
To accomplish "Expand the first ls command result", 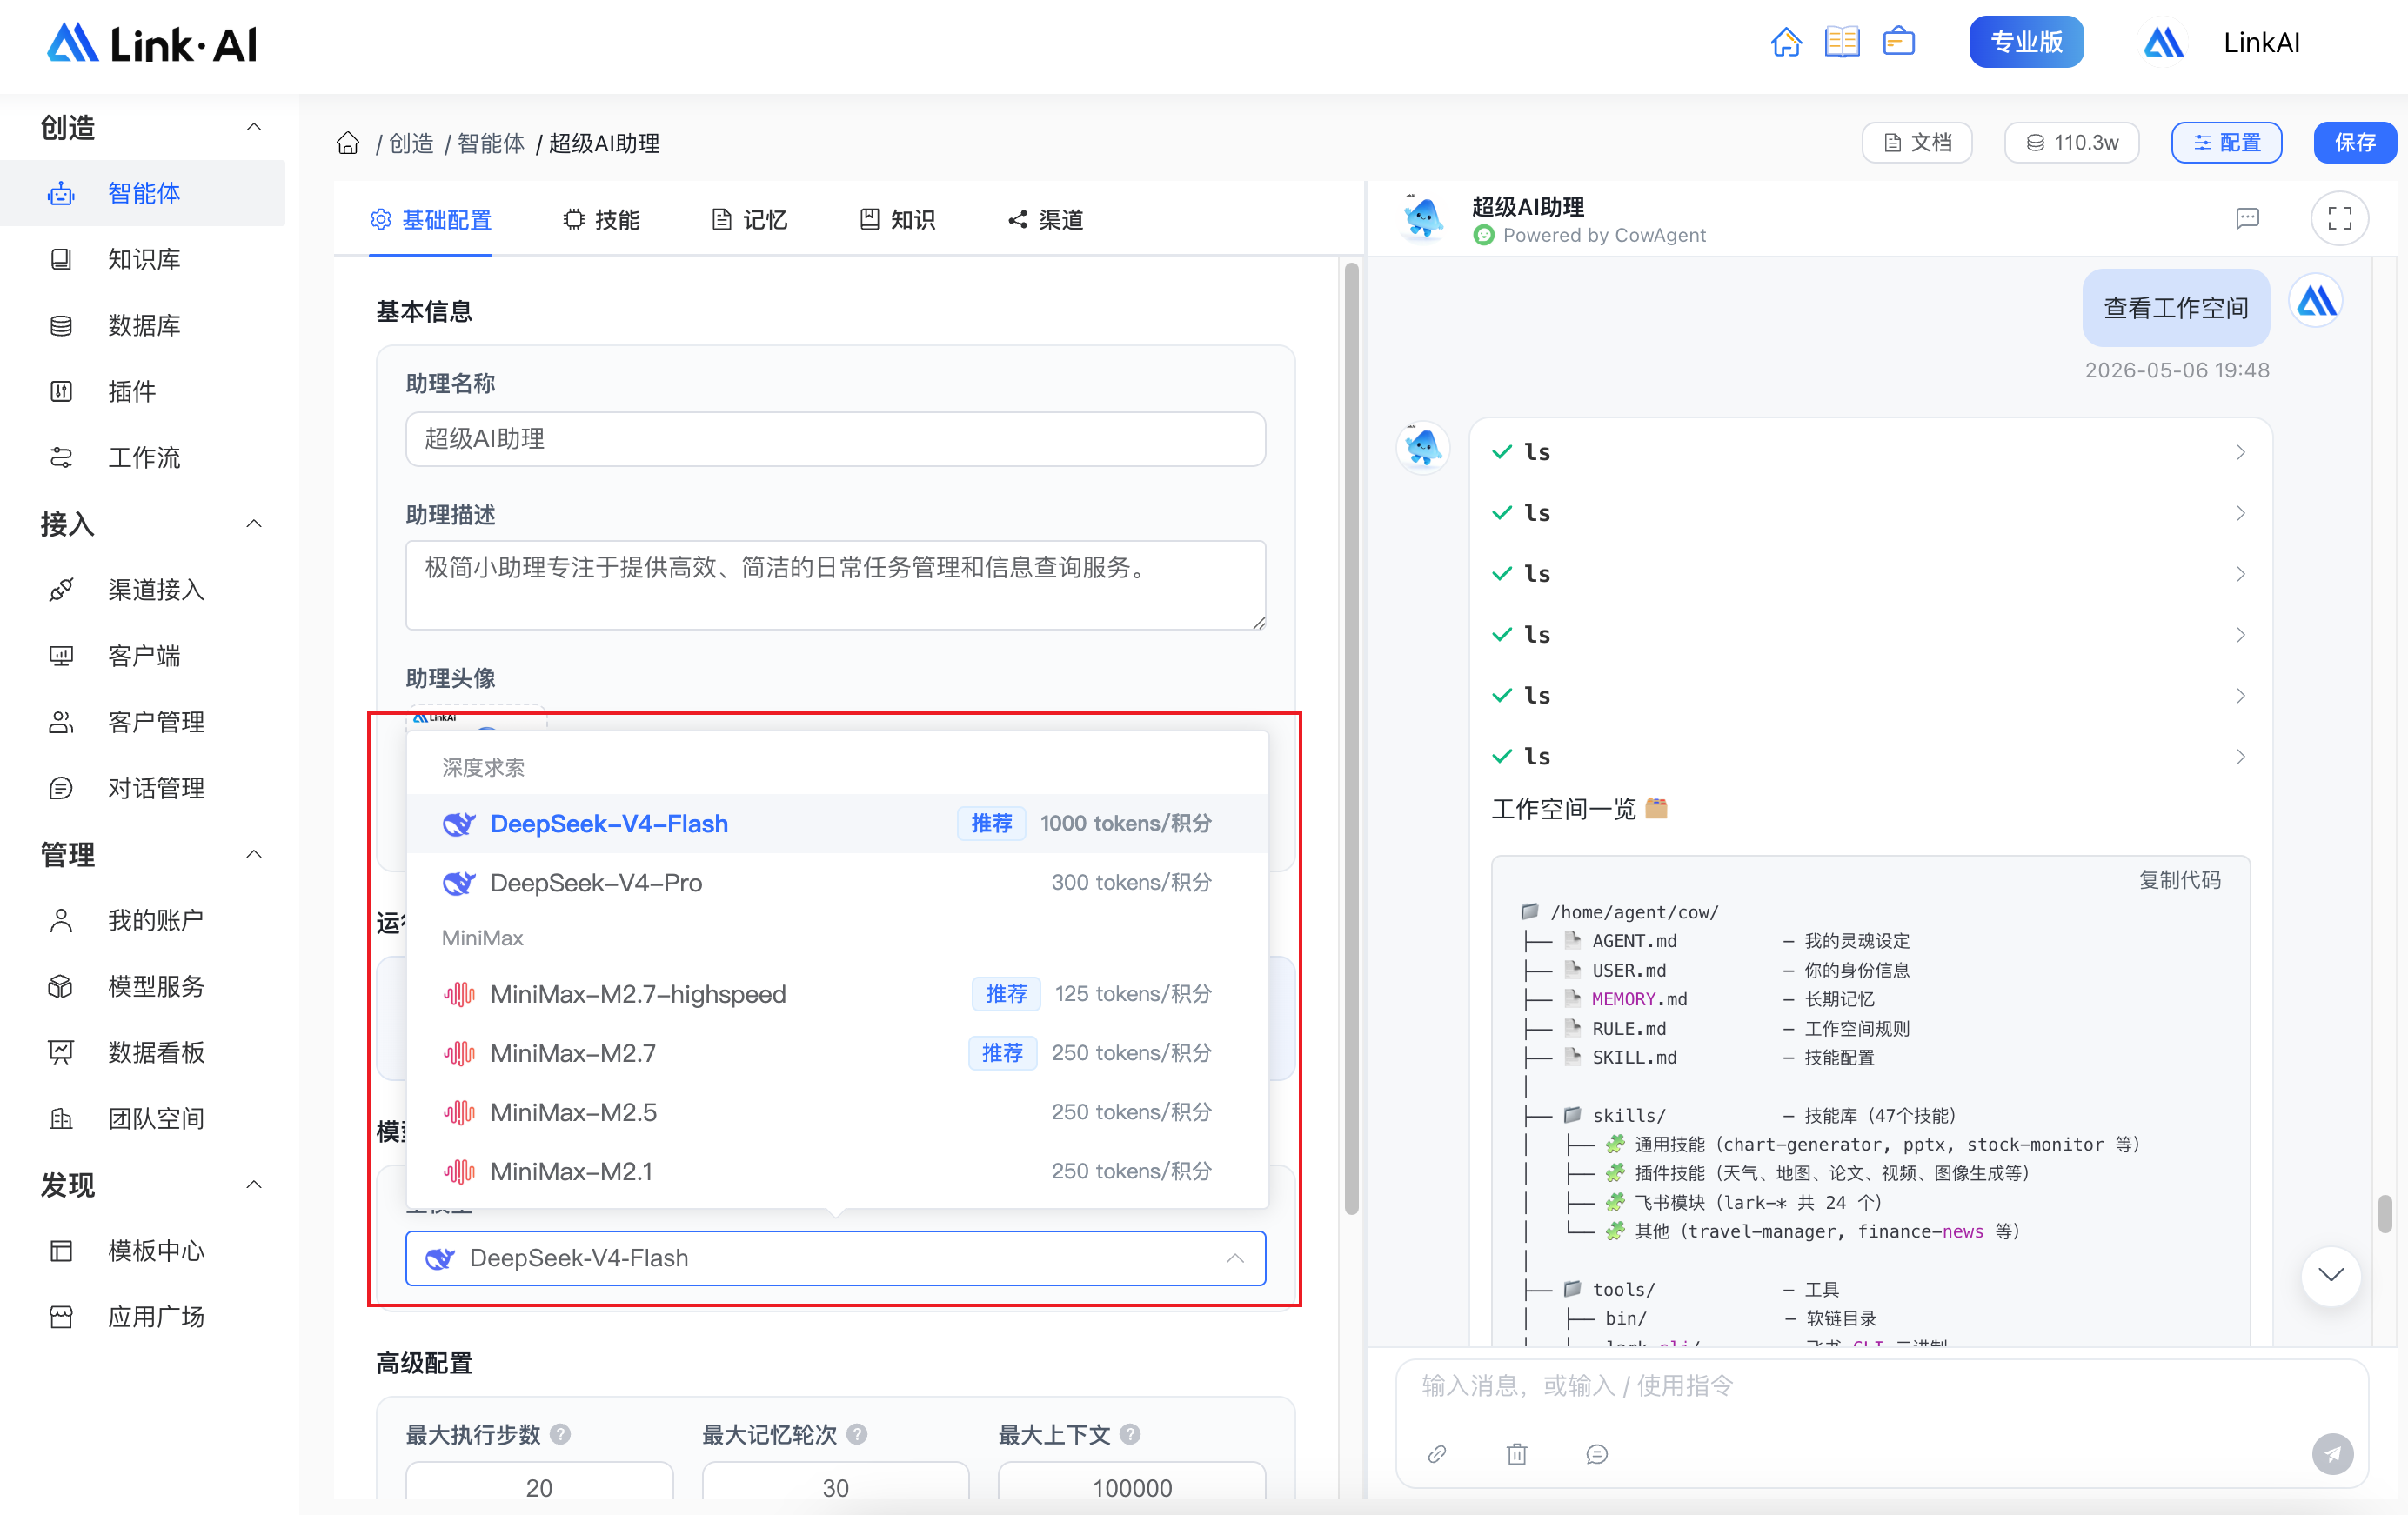I will click(1869, 452).
